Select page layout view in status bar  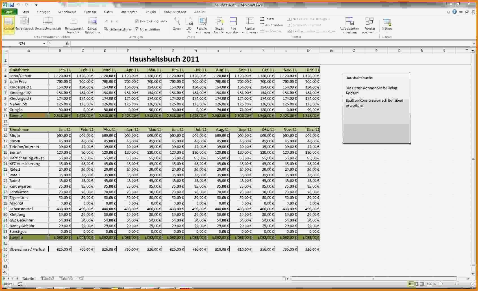417,284
